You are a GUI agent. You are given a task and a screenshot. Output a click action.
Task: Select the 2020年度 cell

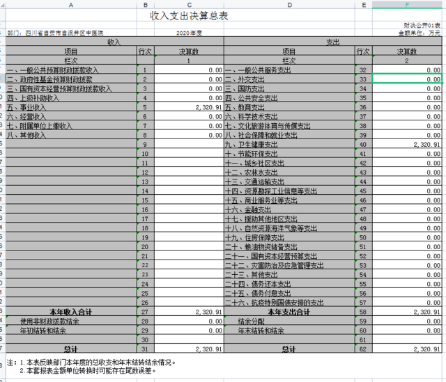point(188,33)
